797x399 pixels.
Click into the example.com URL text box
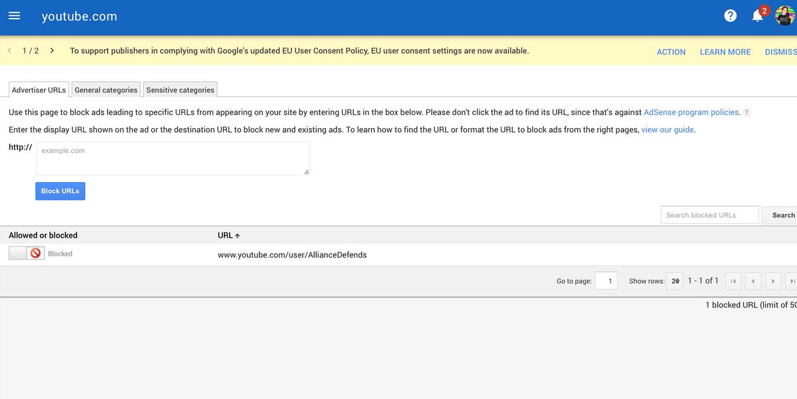173,158
